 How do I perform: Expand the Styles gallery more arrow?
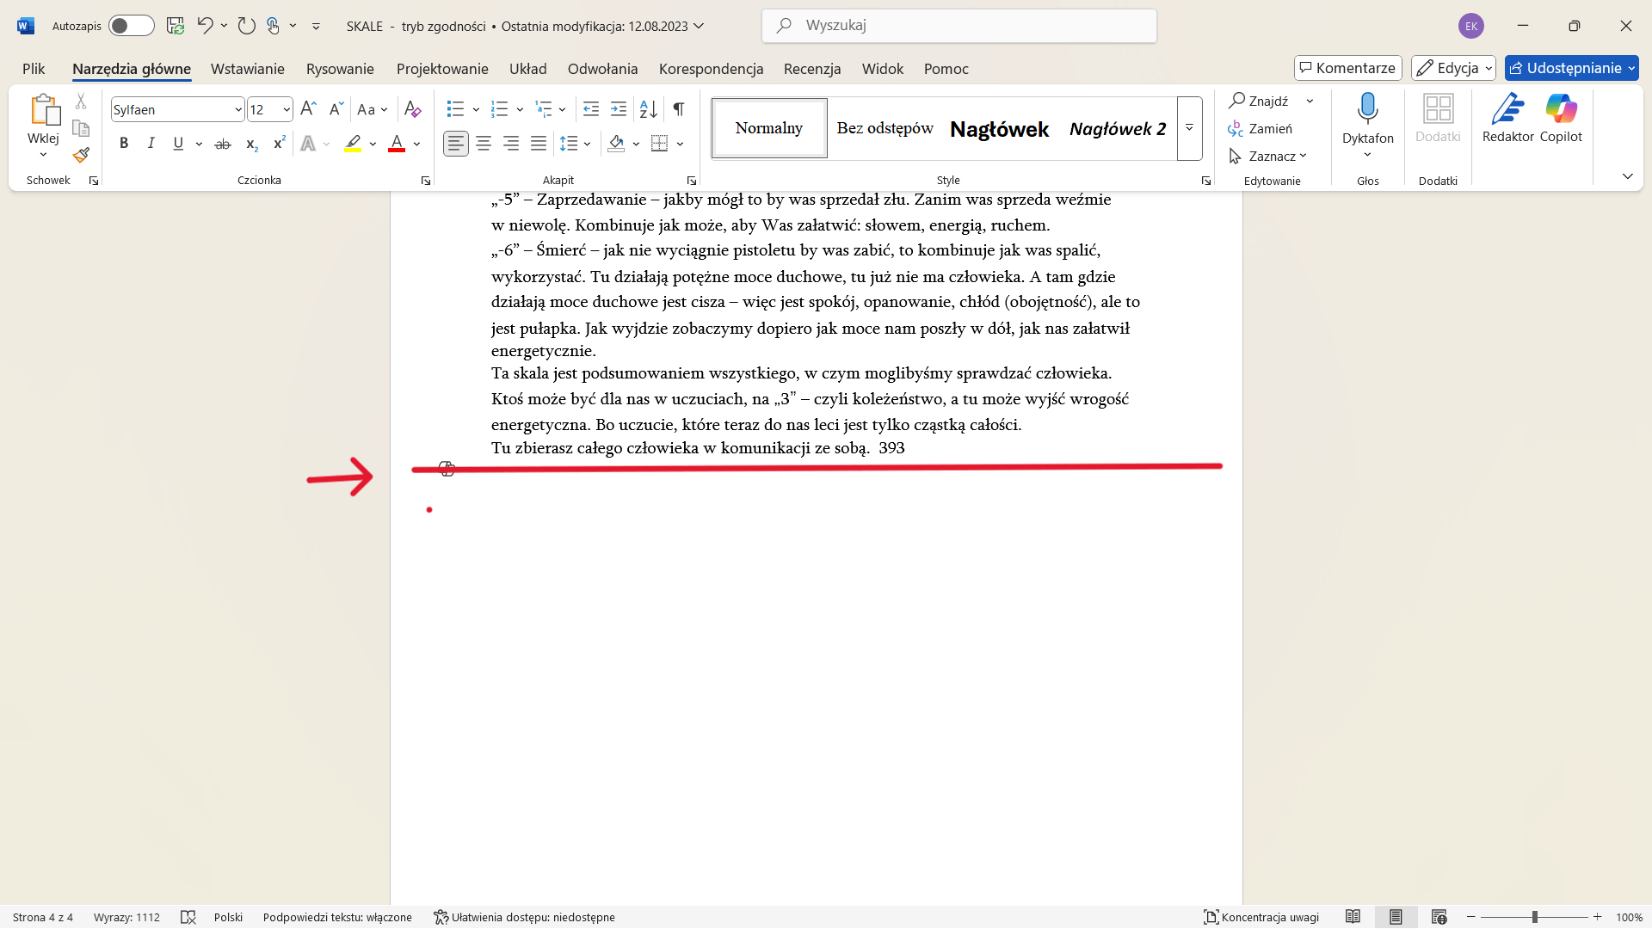pyautogui.click(x=1189, y=128)
